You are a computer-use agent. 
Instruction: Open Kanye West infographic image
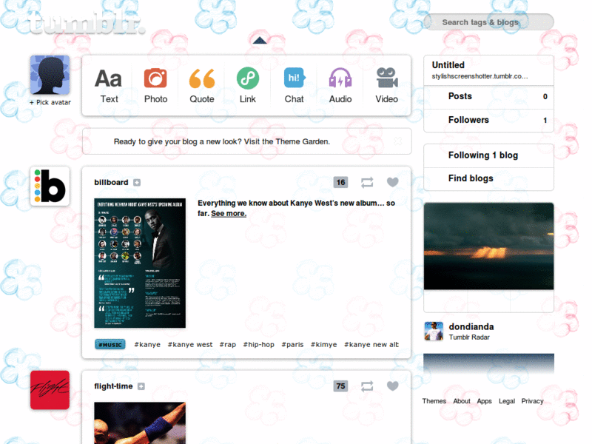140,263
